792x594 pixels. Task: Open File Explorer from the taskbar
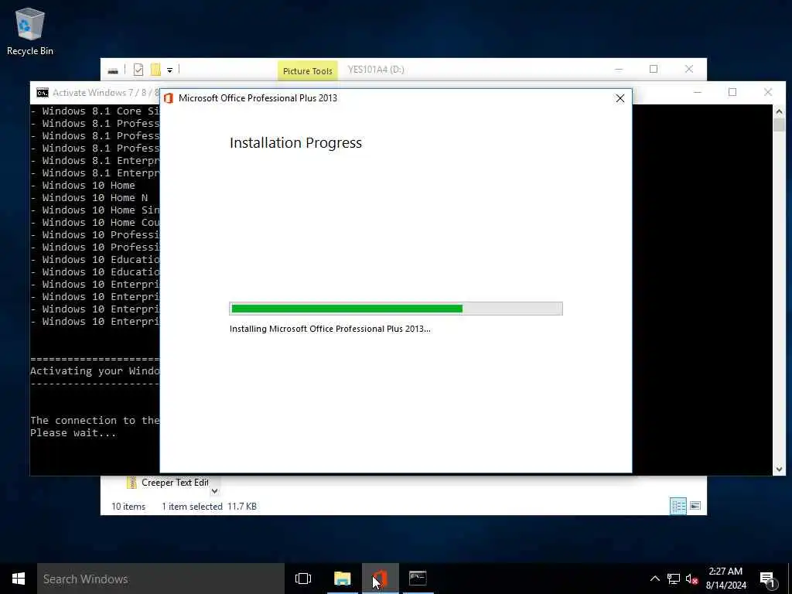click(343, 579)
